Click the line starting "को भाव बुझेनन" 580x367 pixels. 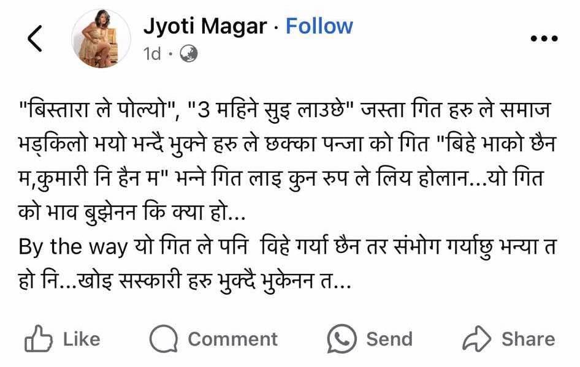click(x=132, y=213)
